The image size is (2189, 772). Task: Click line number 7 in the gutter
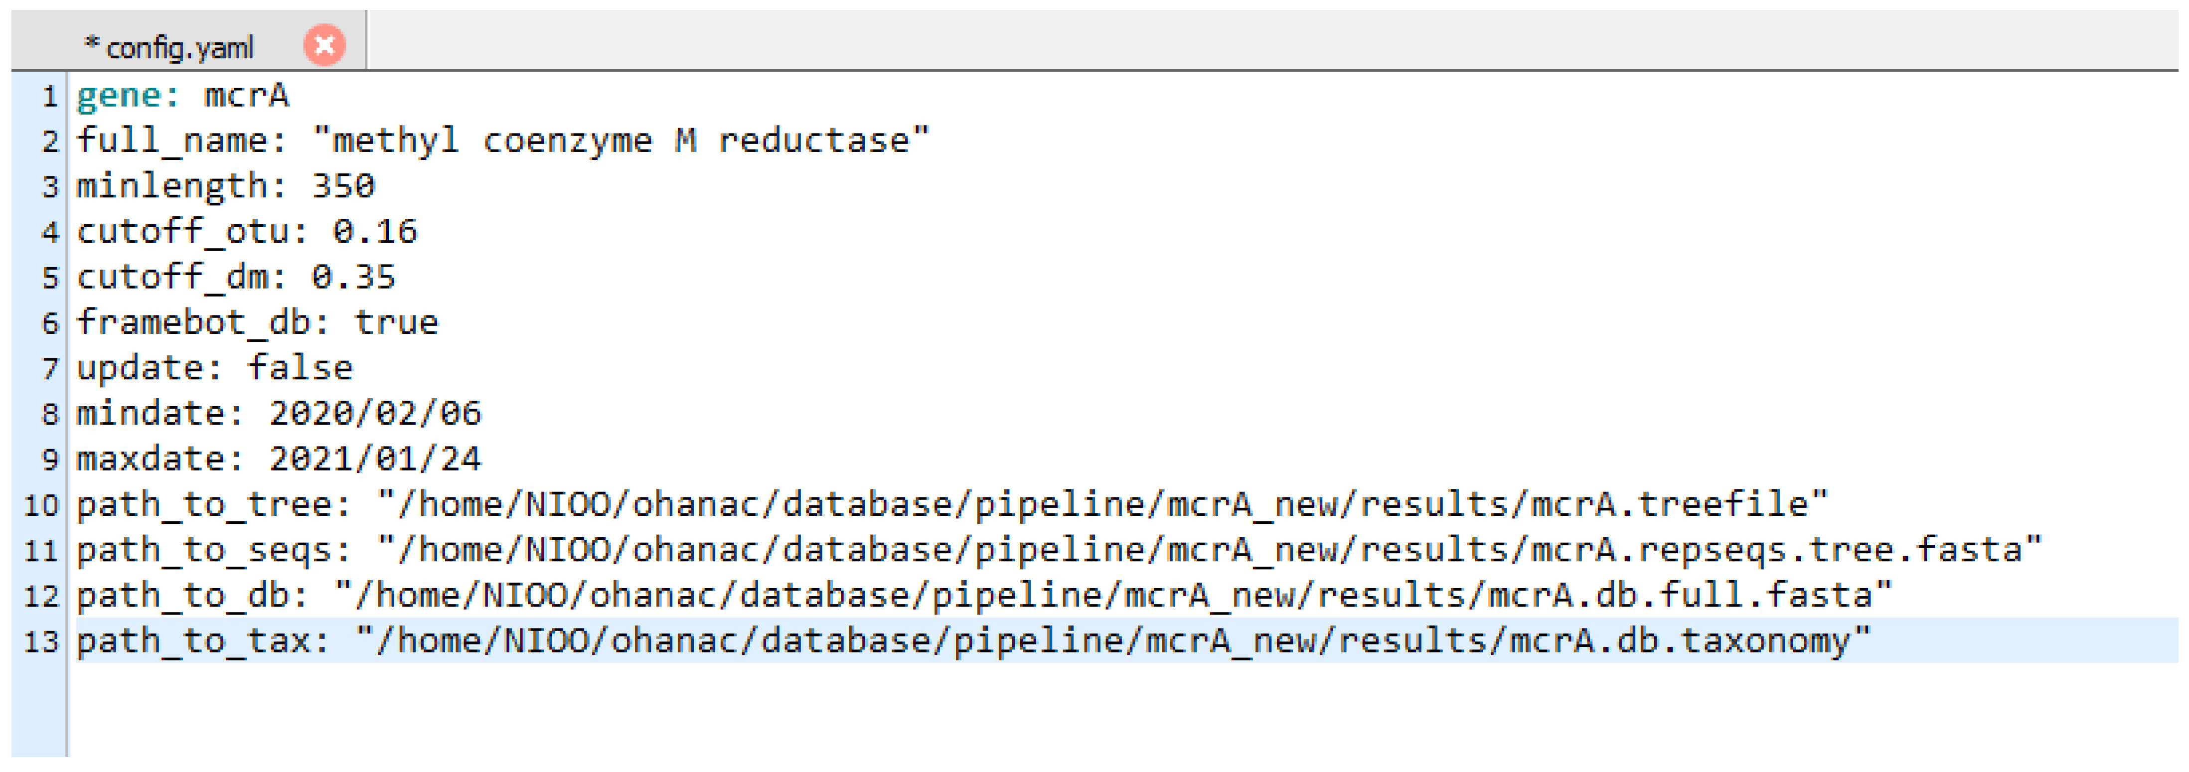coord(50,369)
